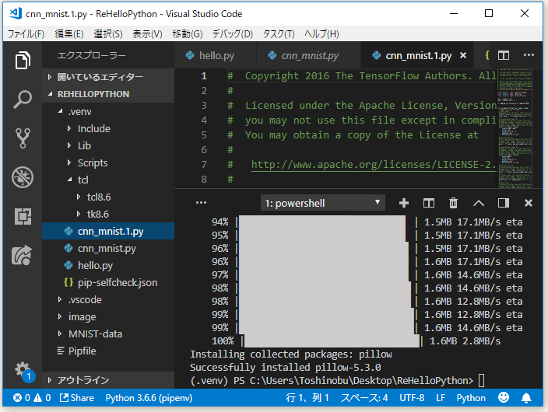Change the LF end of line sequence
Image resolution: width=548 pixels, height=412 pixels.
click(x=441, y=398)
